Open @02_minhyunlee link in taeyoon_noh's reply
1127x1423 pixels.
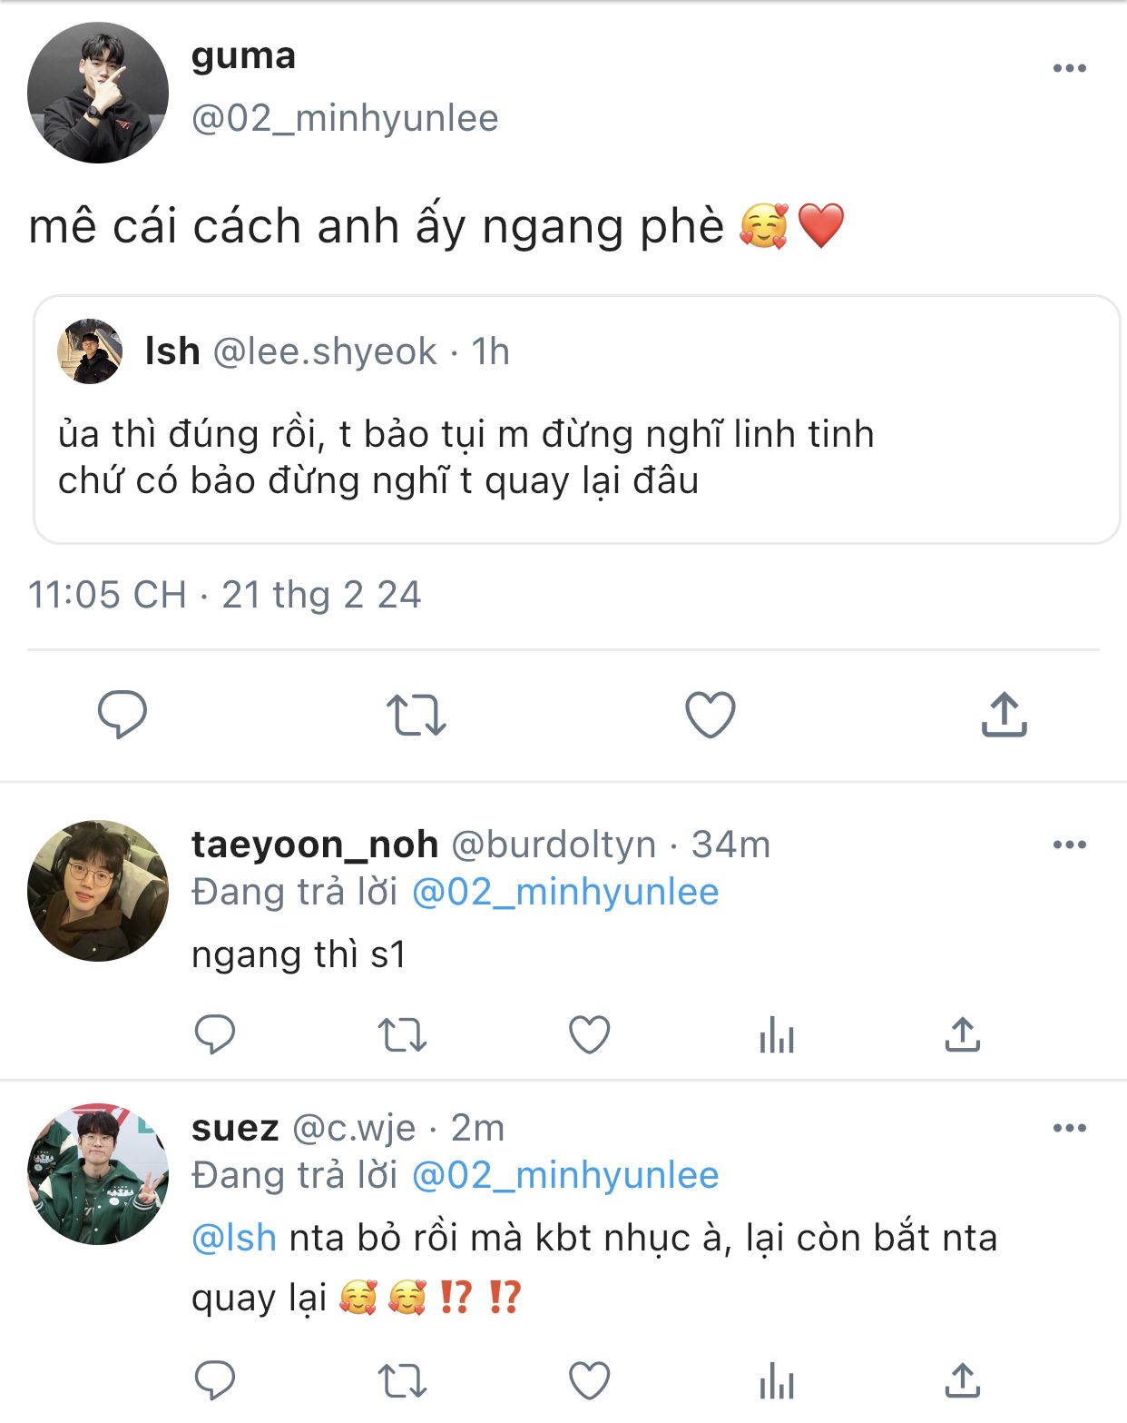[x=564, y=892]
